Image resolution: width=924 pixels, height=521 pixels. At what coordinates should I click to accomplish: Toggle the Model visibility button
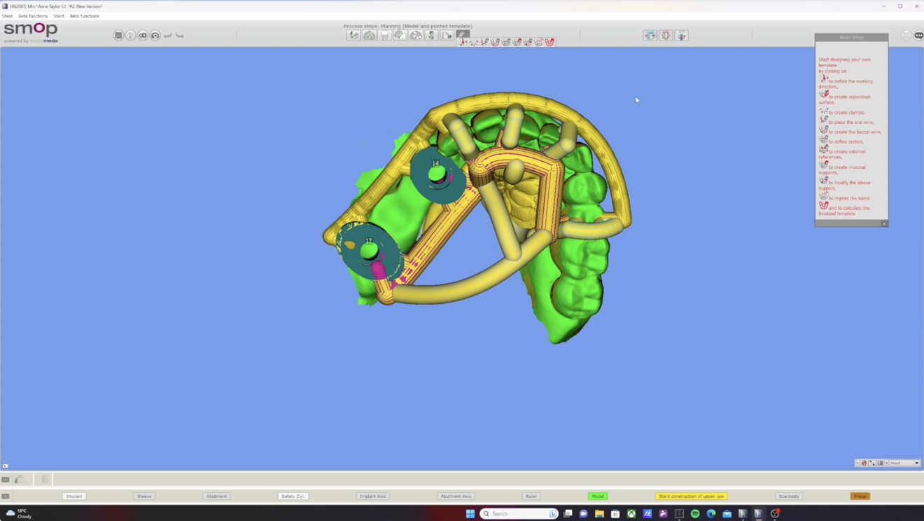598,496
